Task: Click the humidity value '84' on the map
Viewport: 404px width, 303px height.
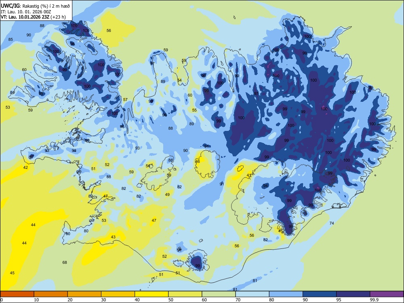Action: (x=12, y=93)
